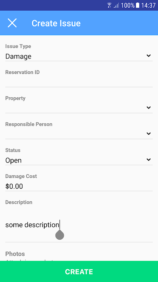The width and height of the screenshot is (158, 282).
Task: Expand the Responsible Person chevron
Action: 149,134
